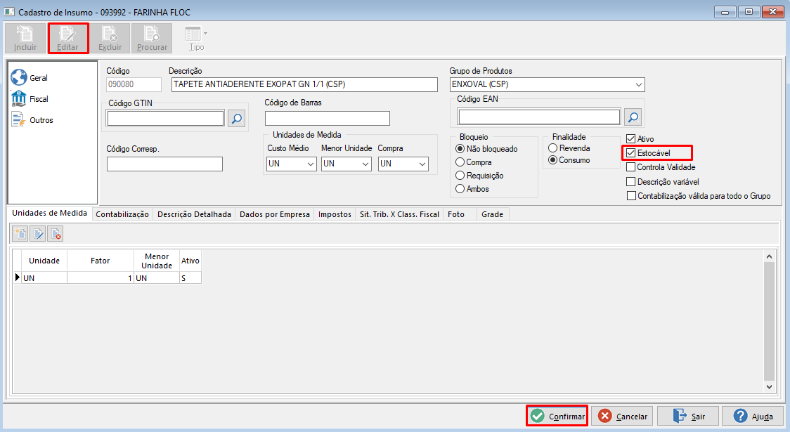Click the window icon in title bar
Viewport: 790px width, 432px height.
(9, 11)
